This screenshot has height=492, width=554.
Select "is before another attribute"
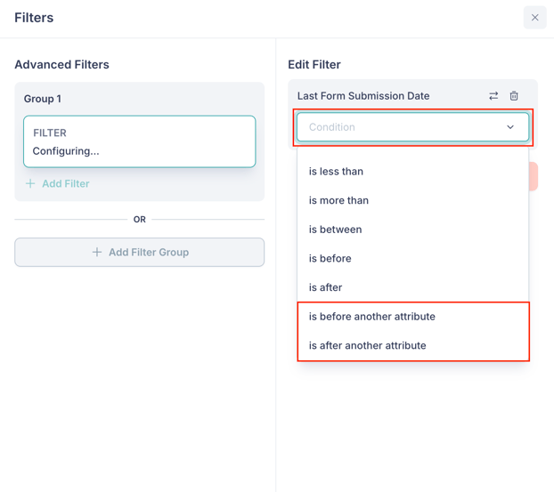pyautogui.click(x=371, y=317)
